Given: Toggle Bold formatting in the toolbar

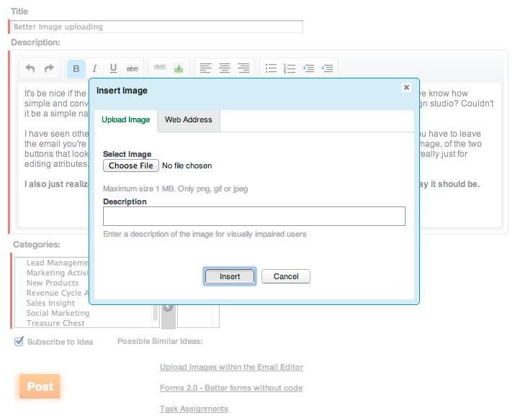Looking at the screenshot, I should (x=76, y=69).
